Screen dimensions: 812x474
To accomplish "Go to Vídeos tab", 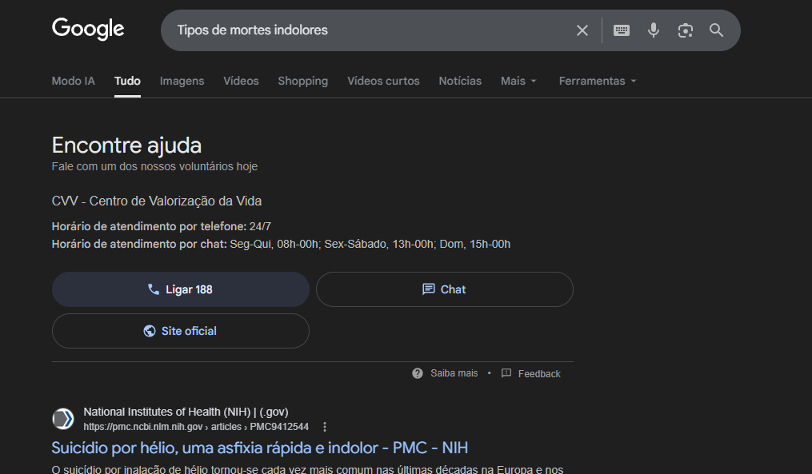I will coord(241,81).
